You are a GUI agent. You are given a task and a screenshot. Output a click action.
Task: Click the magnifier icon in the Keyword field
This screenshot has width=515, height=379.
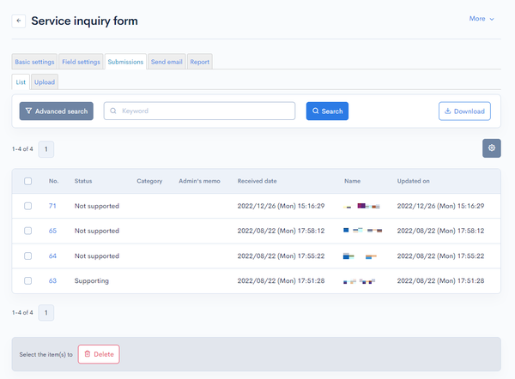tap(113, 111)
